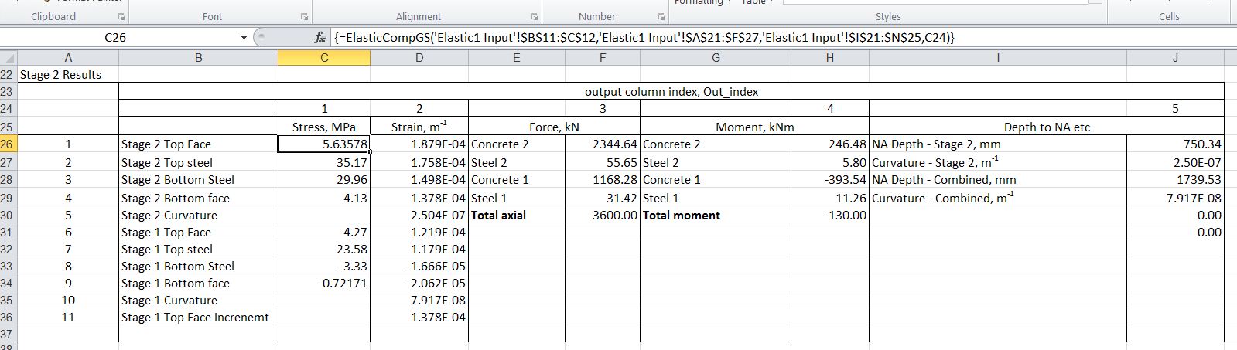The height and width of the screenshot is (350, 1237).
Task: Select column C header
Action: pyautogui.click(x=323, y=58)
